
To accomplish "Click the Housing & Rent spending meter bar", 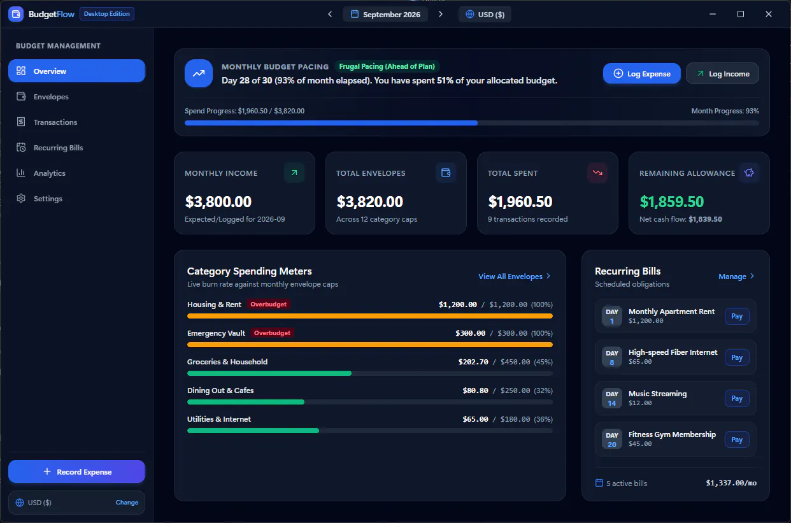I will tap(370, 316).
